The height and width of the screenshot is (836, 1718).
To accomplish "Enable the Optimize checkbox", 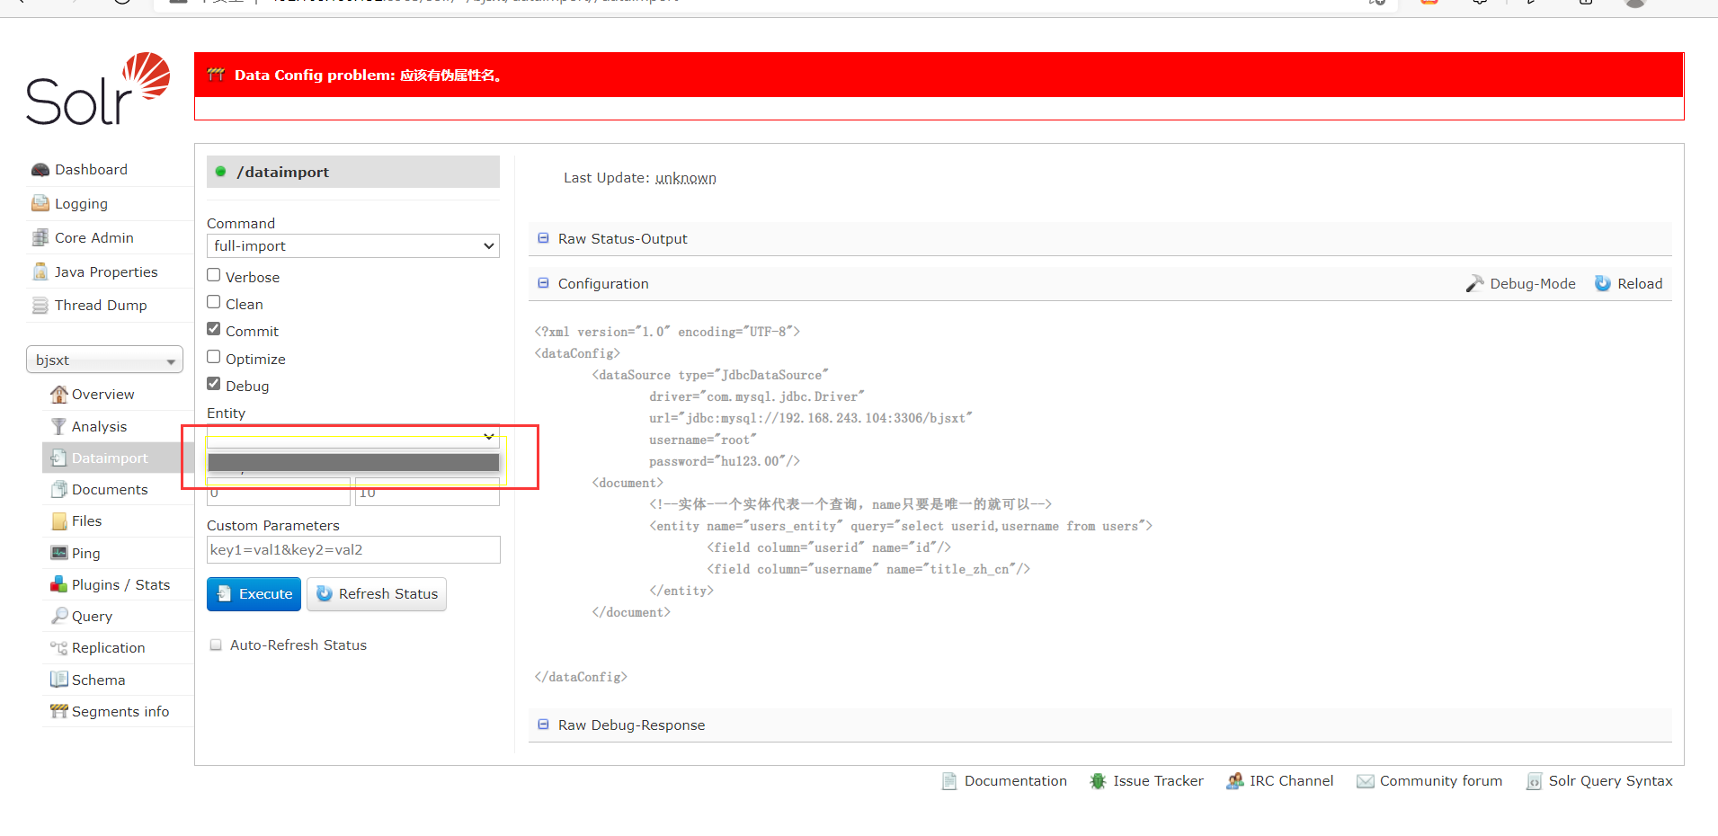I will click(x=214, y=357).
